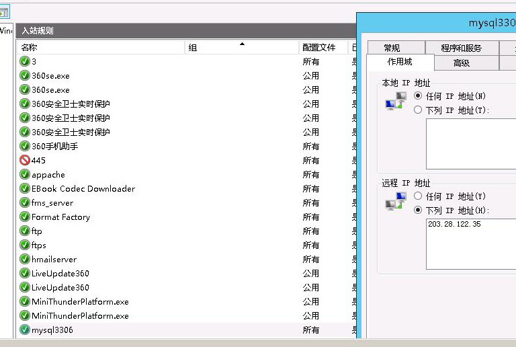Select the 360手机助手 rule
516x347 pixels.
pyautogui.click(x=55, y=146)
